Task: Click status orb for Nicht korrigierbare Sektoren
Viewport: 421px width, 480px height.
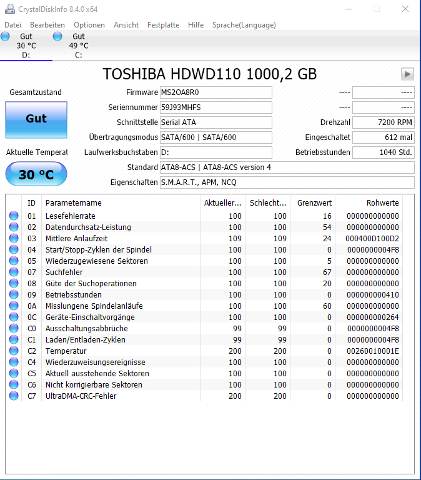Action: [14, 384]
